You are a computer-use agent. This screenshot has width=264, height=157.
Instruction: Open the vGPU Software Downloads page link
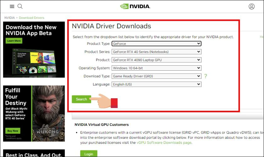click(164, 143)
